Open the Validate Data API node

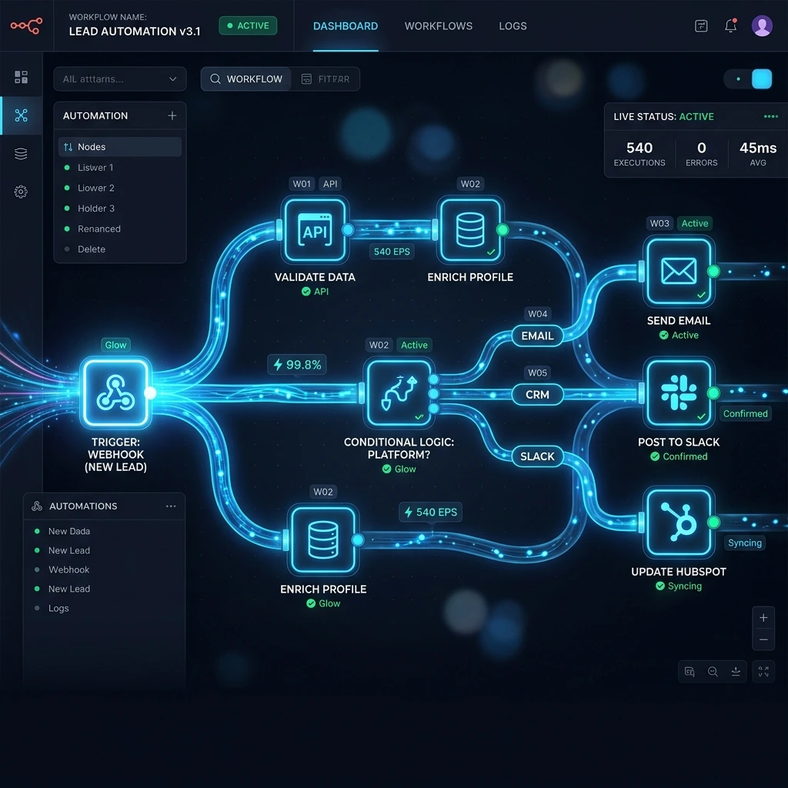click(315, 230)
